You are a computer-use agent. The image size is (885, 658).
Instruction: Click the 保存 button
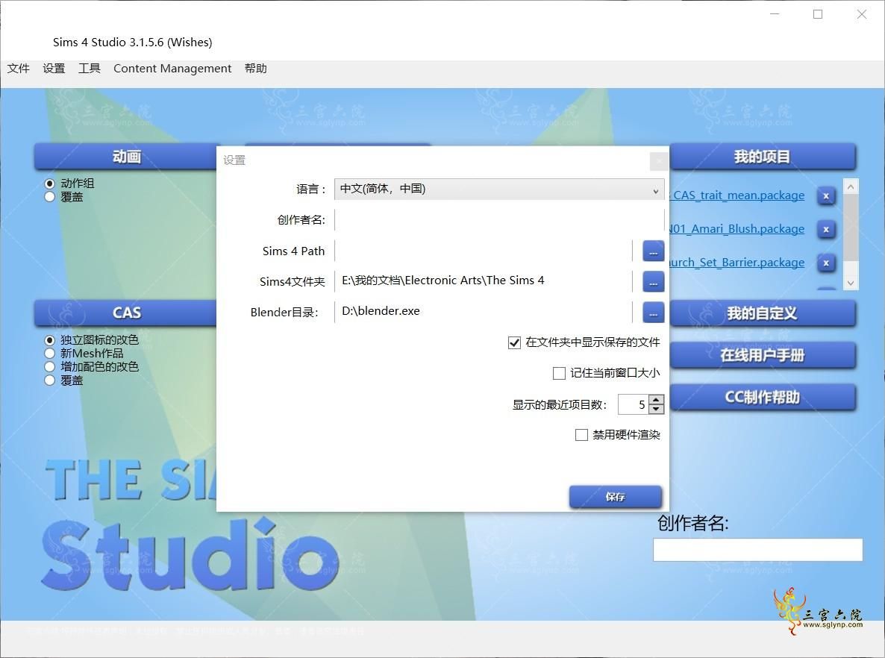pyautogui.click(x=615, y=497)
